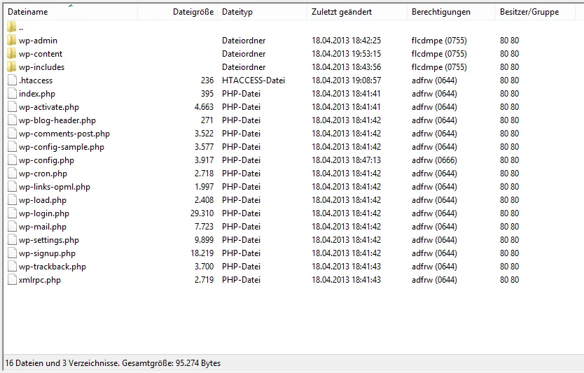Select the wp-load.php file name
The width and height of the screenshot is (584, 373).
tap(43, 200)
